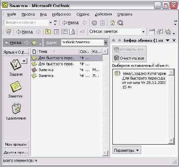Image resolution: width=179 pixels, height=167 pixels.
Task: Expand the Адрес field dropdown arrow
Action: click(x=106, y=43)
